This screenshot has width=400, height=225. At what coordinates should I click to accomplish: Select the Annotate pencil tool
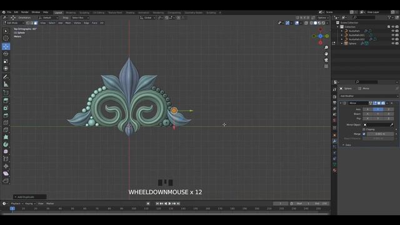tap(6, 77)
